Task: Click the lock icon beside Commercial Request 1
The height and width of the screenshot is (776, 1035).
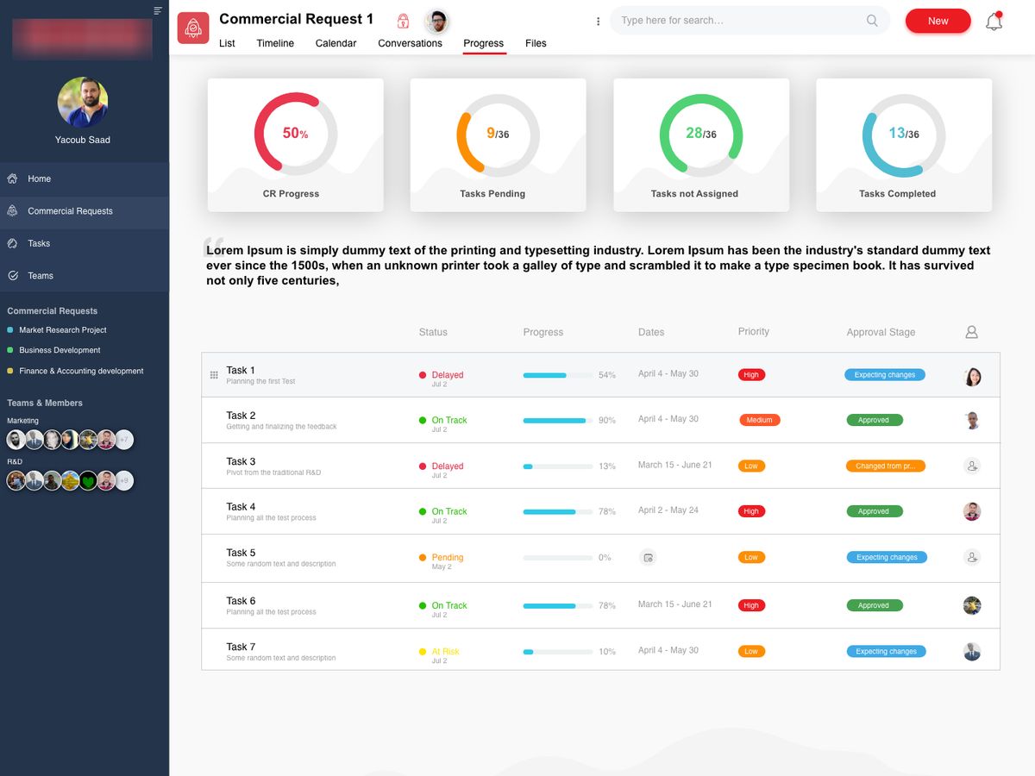Action: pos(403,21)
